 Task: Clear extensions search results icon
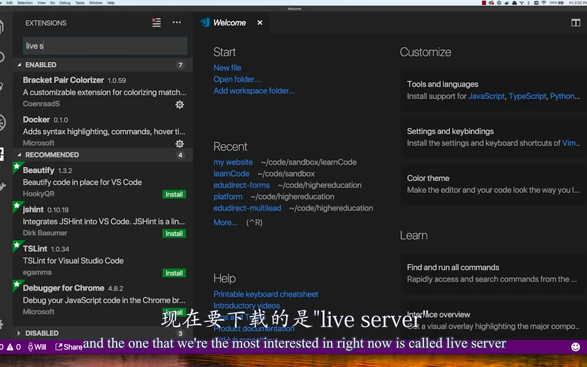click(156, 23)
